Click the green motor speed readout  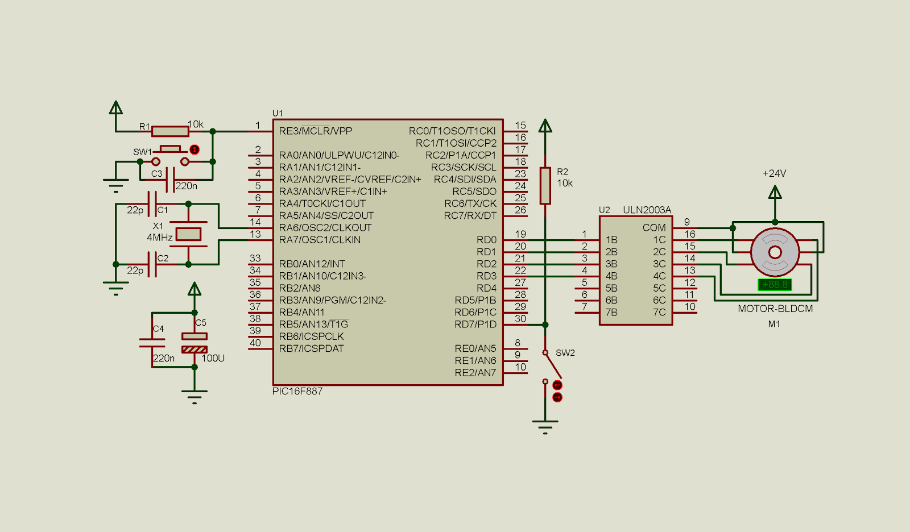point(775,284)
